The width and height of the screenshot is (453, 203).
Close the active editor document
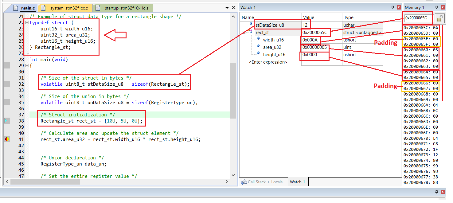coord(233,8)
